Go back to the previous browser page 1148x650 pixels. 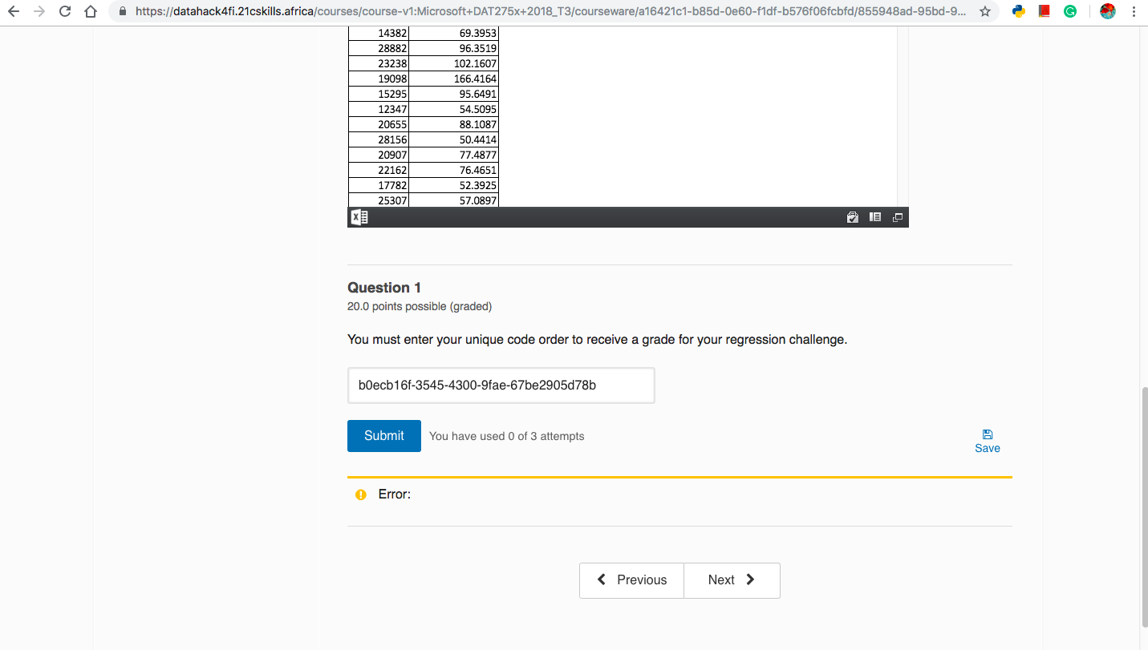pyautogui.click(x=14, y=12)
